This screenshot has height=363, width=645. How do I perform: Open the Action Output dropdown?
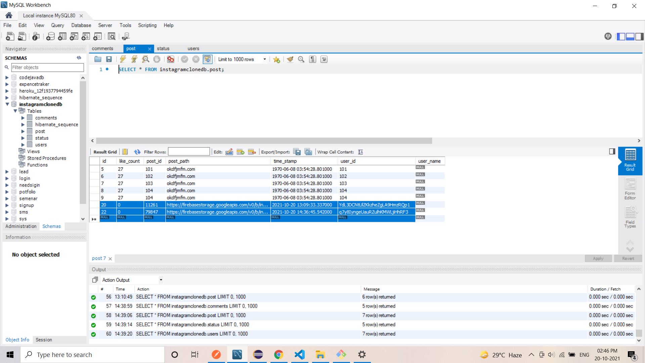click(161, 280)
